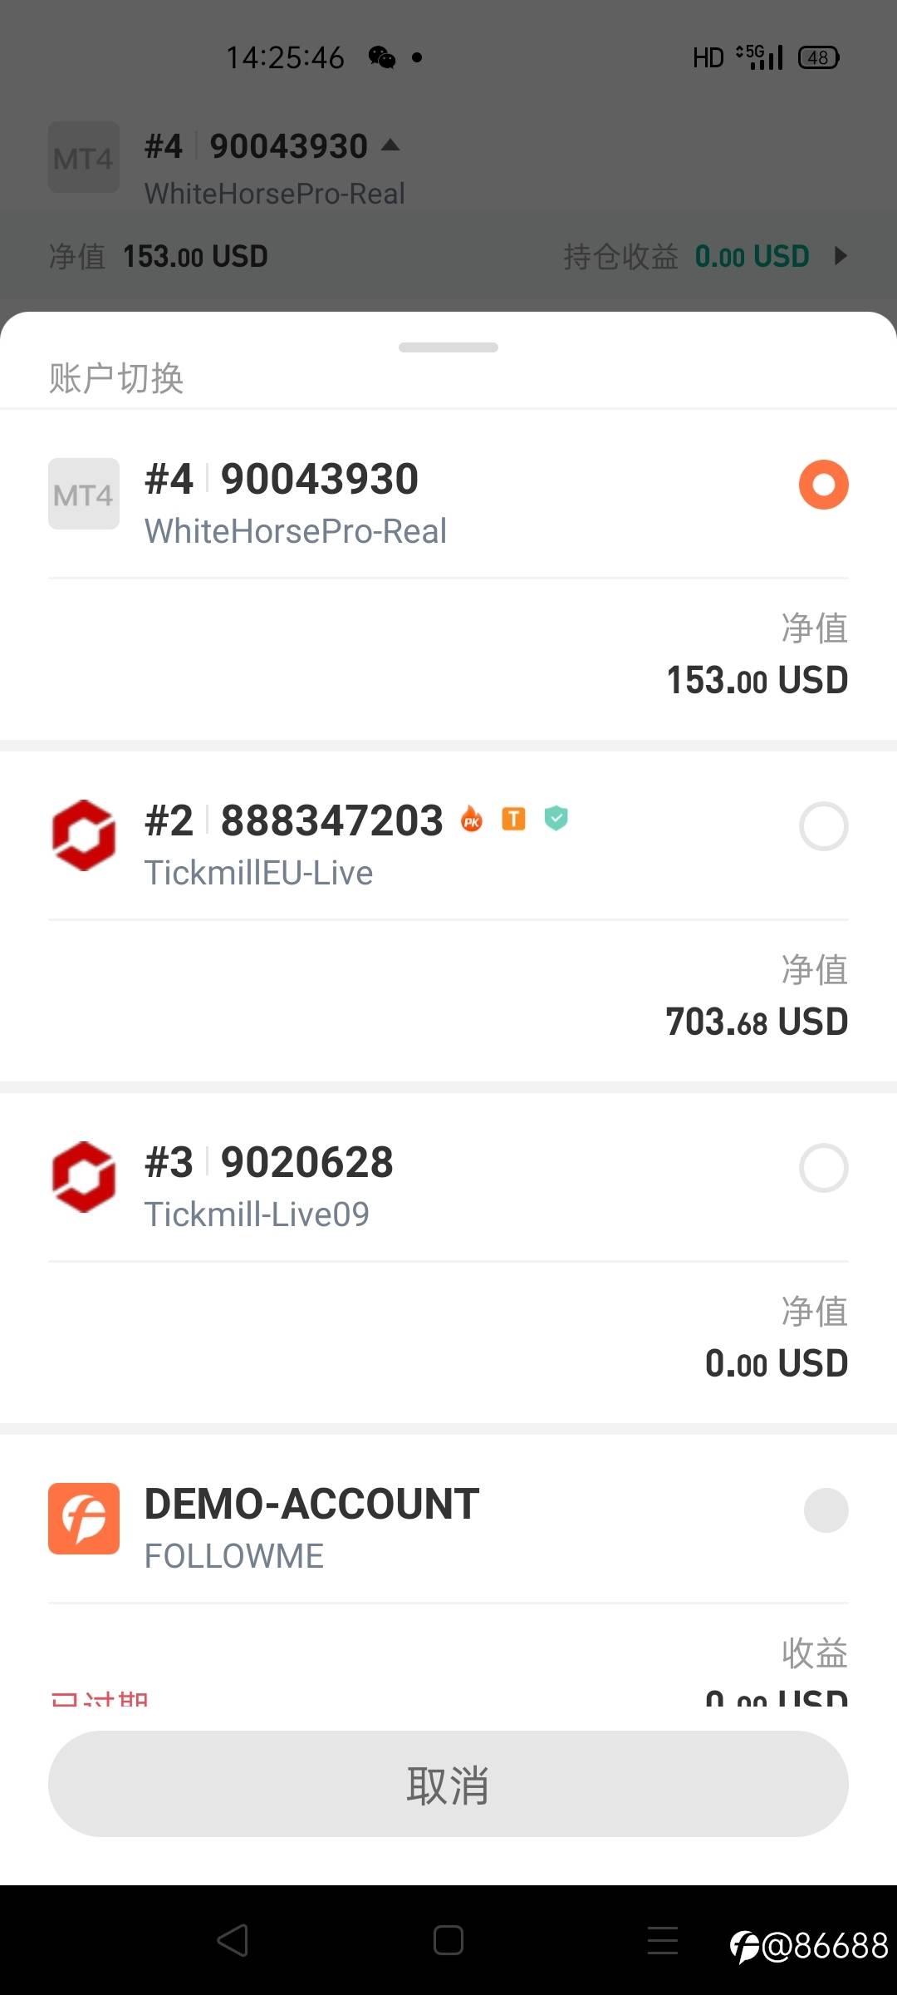897x1995 pixels.
Task: Tap the orange FOLLOWME demo account logo
Action: pyautogui.click(x=83, y=1519)
